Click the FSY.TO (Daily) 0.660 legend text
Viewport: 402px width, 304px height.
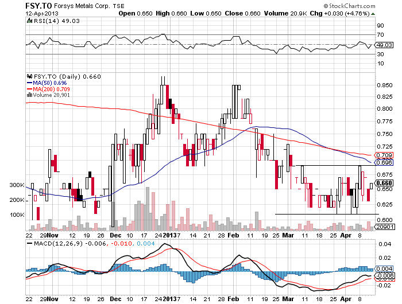coord(67,77)
